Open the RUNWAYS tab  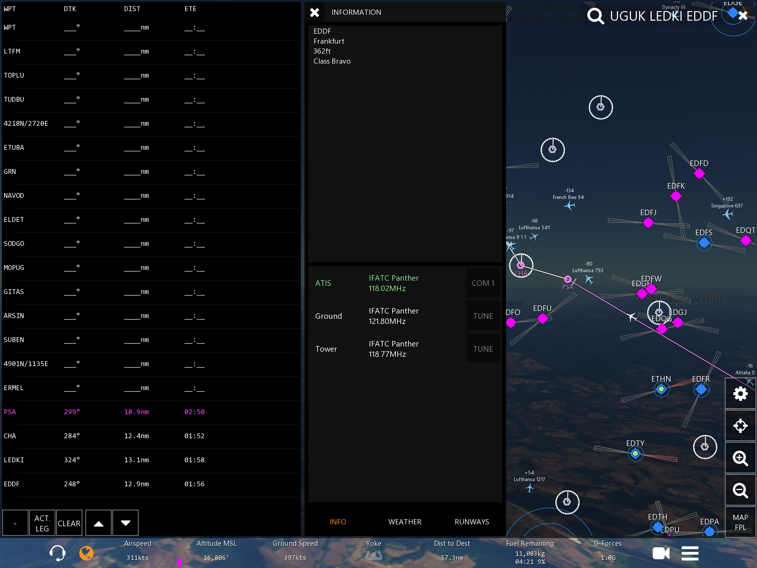click(x=472, y=522)
